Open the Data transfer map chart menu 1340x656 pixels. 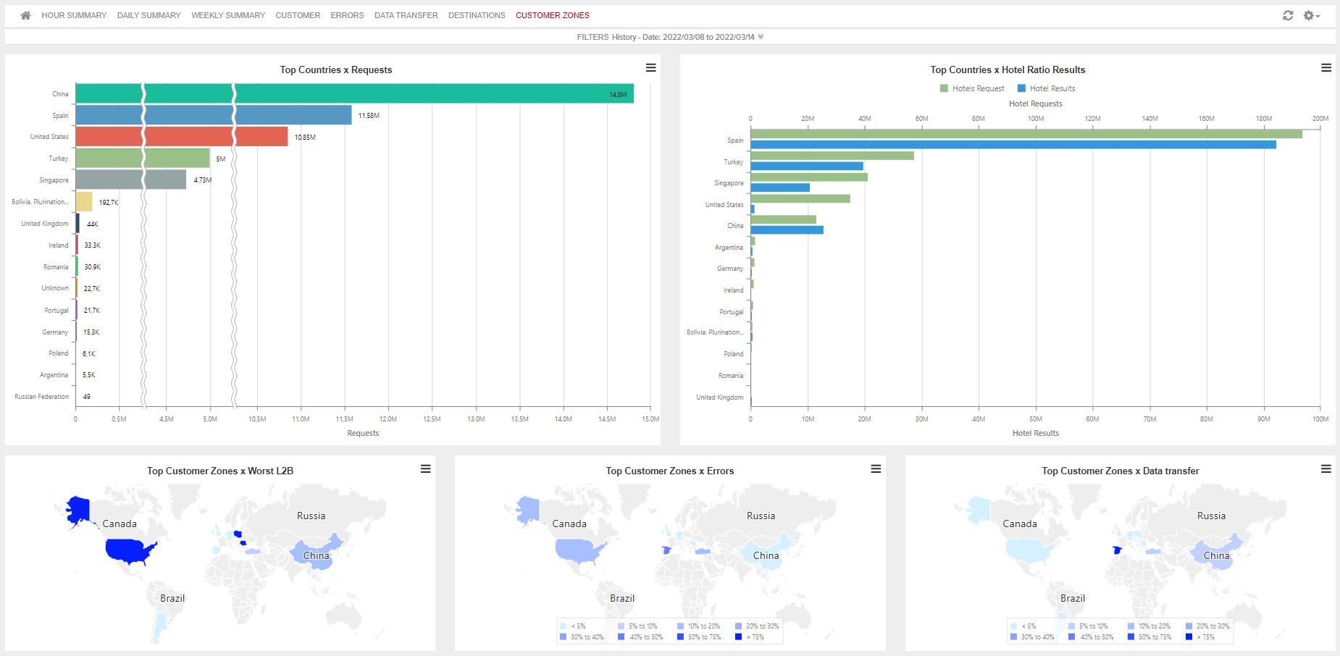click(1326, 469)
